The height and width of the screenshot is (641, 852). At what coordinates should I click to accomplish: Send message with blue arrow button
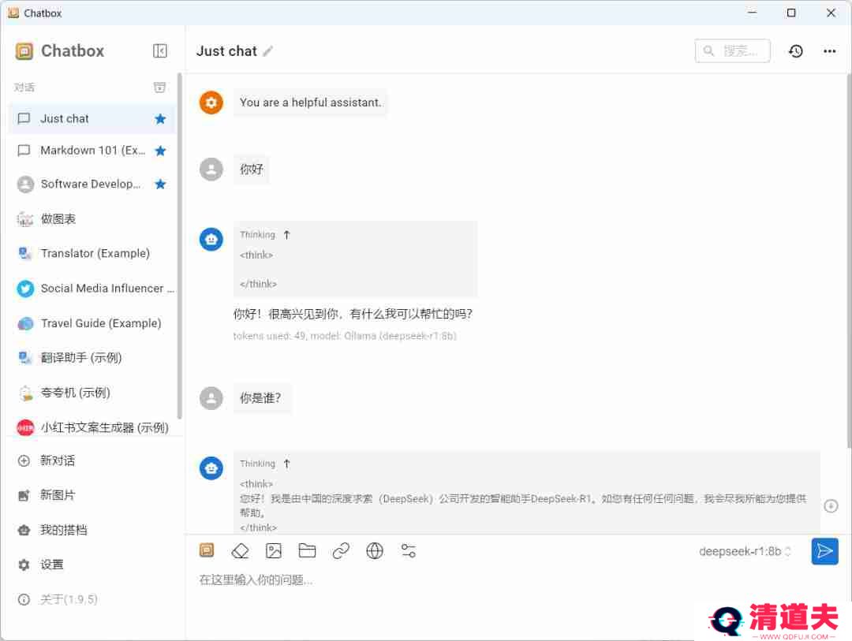[824, 551]
